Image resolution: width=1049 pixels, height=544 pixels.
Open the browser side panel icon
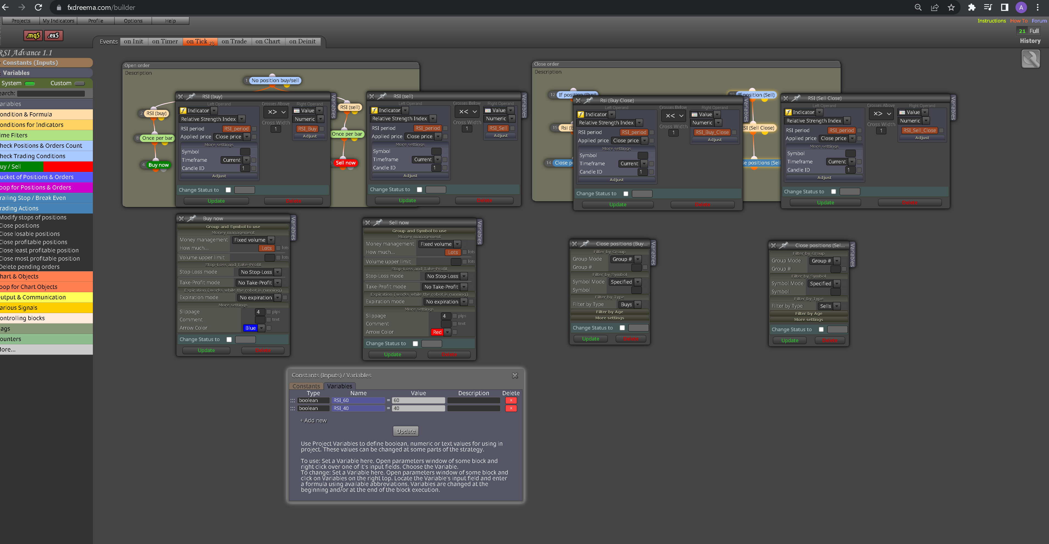[x=1004, y=7]
